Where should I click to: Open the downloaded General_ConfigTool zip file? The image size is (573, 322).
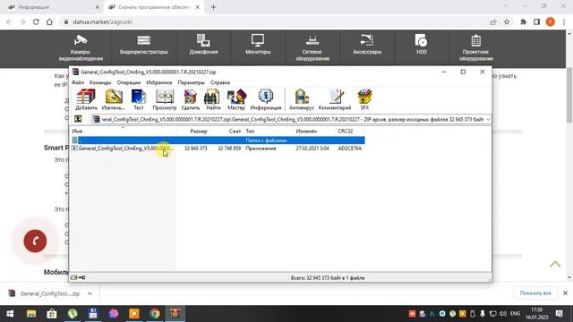coord(44,293)
